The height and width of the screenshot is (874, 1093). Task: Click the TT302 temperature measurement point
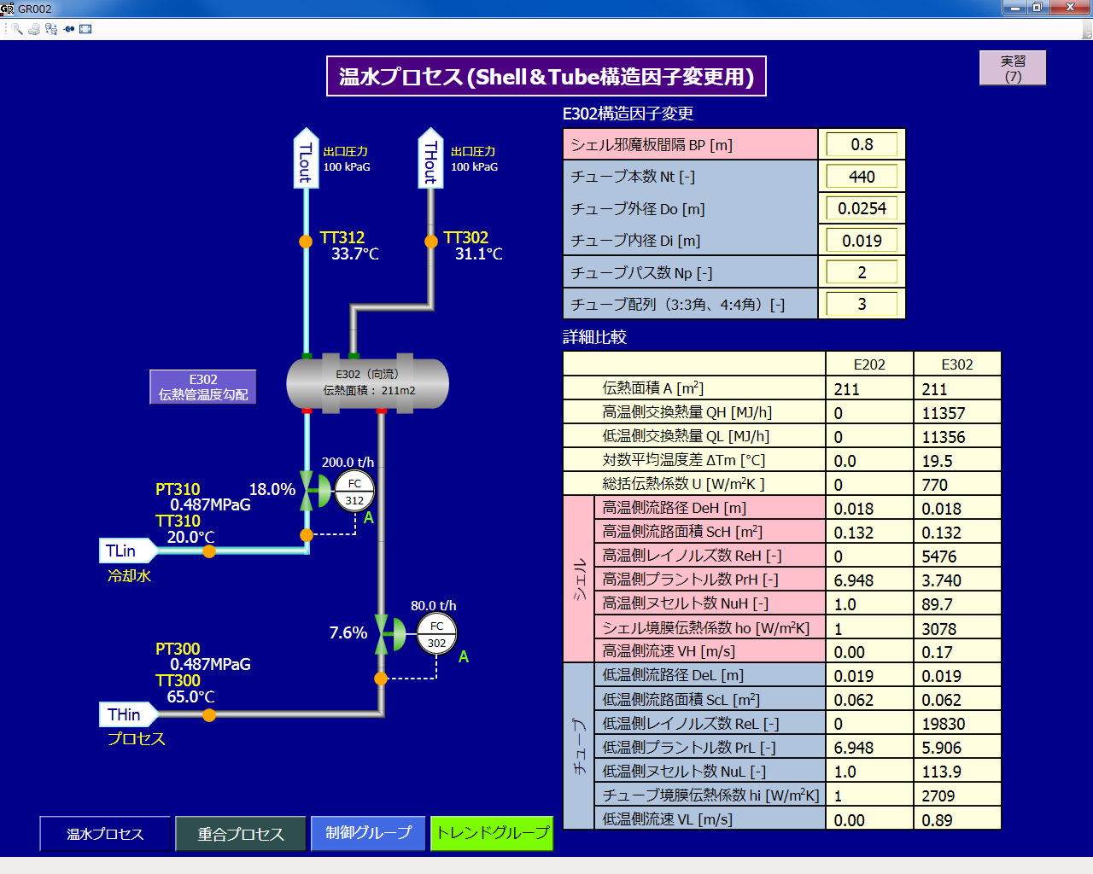coord(431,242)
